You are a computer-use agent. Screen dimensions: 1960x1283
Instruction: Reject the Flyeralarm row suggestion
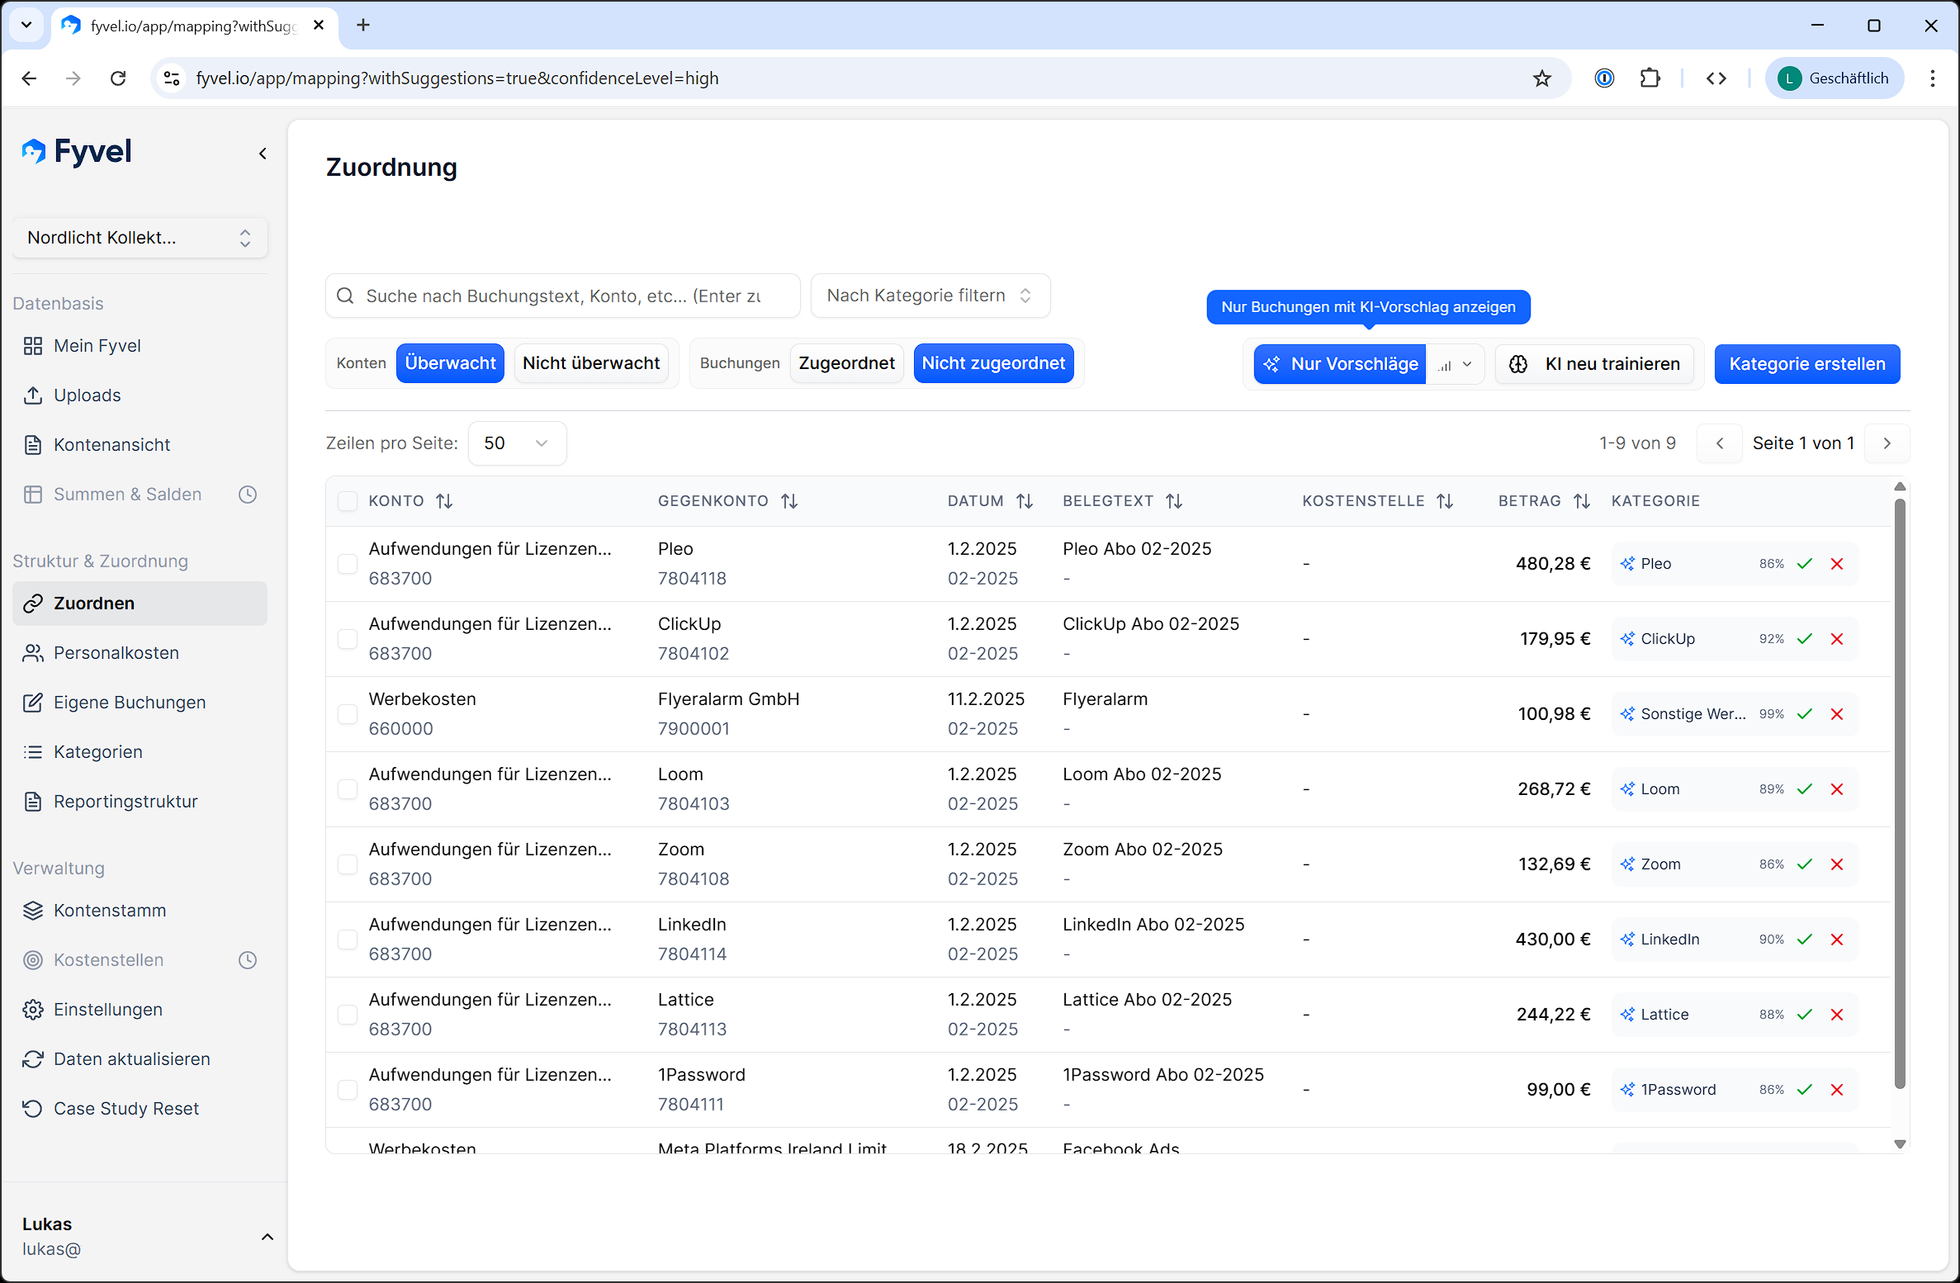tap(1837, 714)
